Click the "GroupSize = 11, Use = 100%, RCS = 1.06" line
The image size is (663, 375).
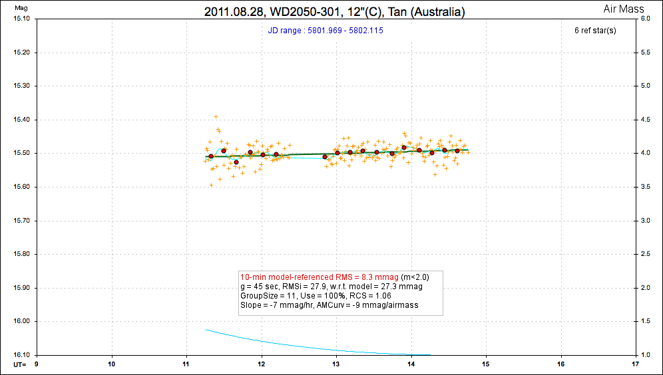click(x=316, y=296)
